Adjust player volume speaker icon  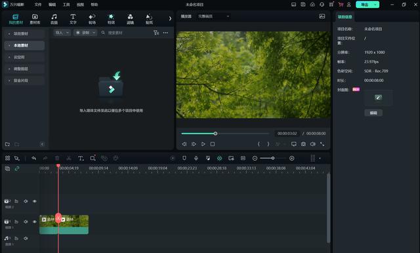pyautogui.click(x=312, y=144)
